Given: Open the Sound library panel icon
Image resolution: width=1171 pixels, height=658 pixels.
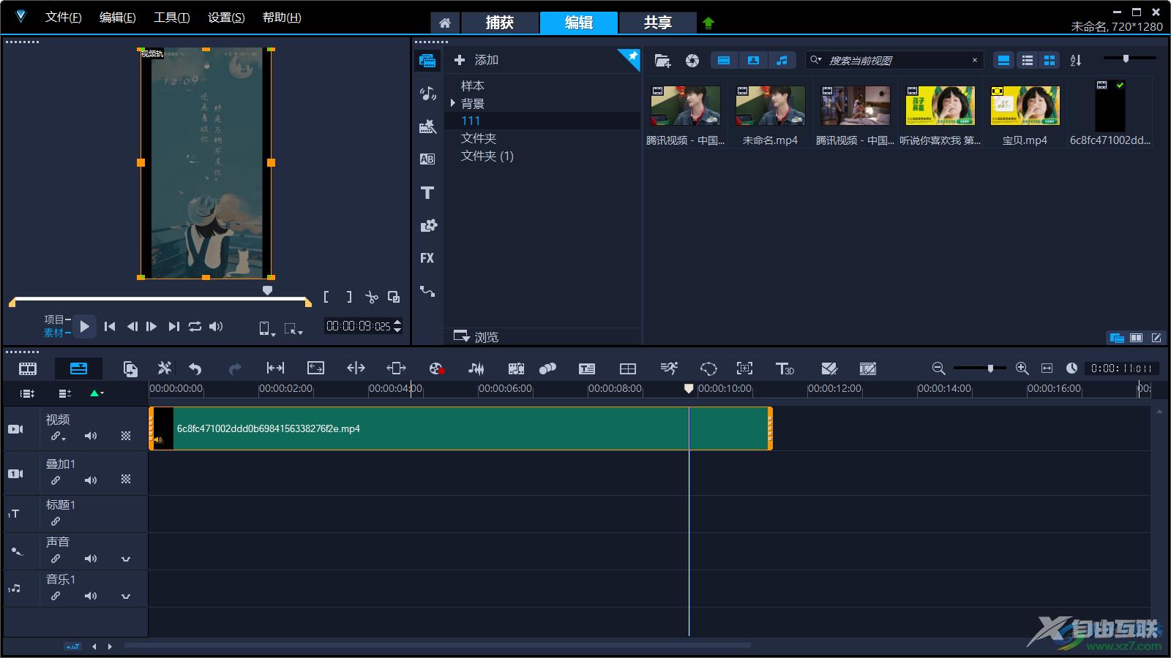Looking at the screenshot, I should coord(427,93).
